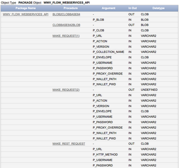Click the Argument column header

(109, 8)
